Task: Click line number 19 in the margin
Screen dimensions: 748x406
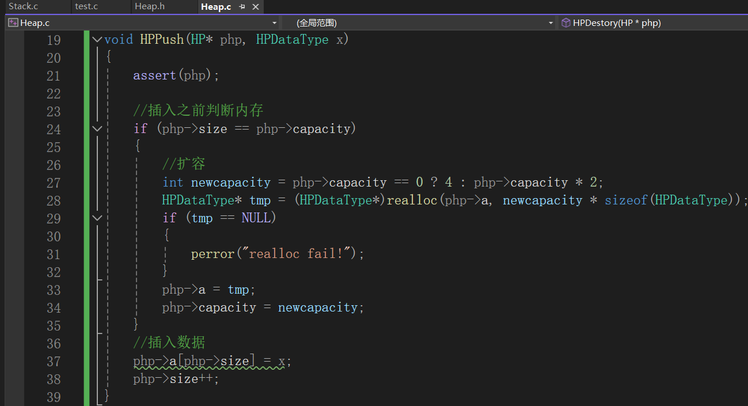Action: 54,40
